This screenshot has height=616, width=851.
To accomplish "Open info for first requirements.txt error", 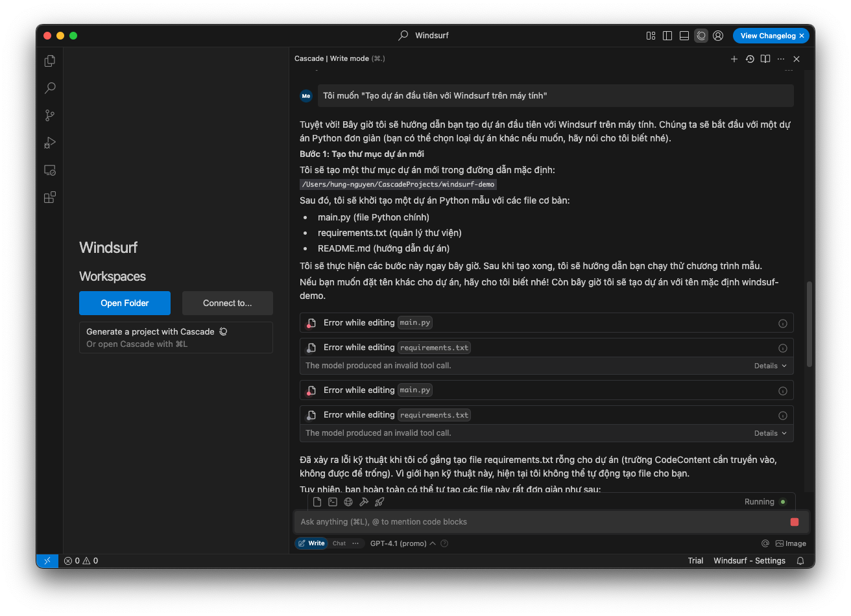I will coord(783,348).
